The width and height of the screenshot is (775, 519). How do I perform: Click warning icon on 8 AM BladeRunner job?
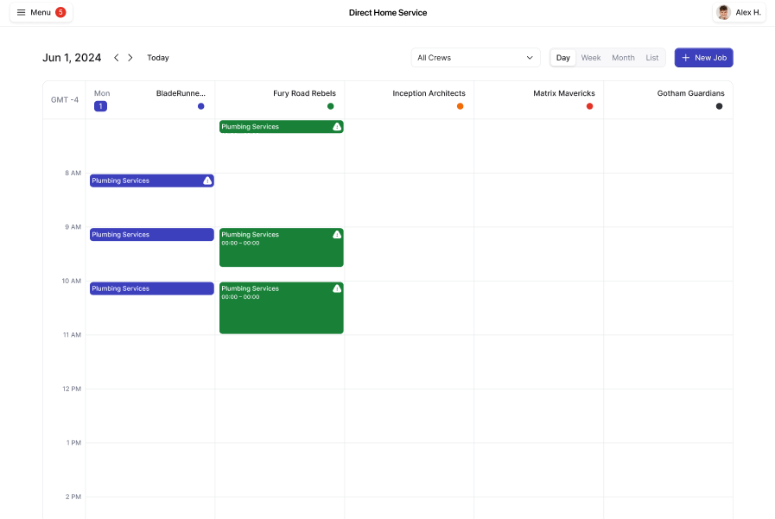tap(207, 180)
